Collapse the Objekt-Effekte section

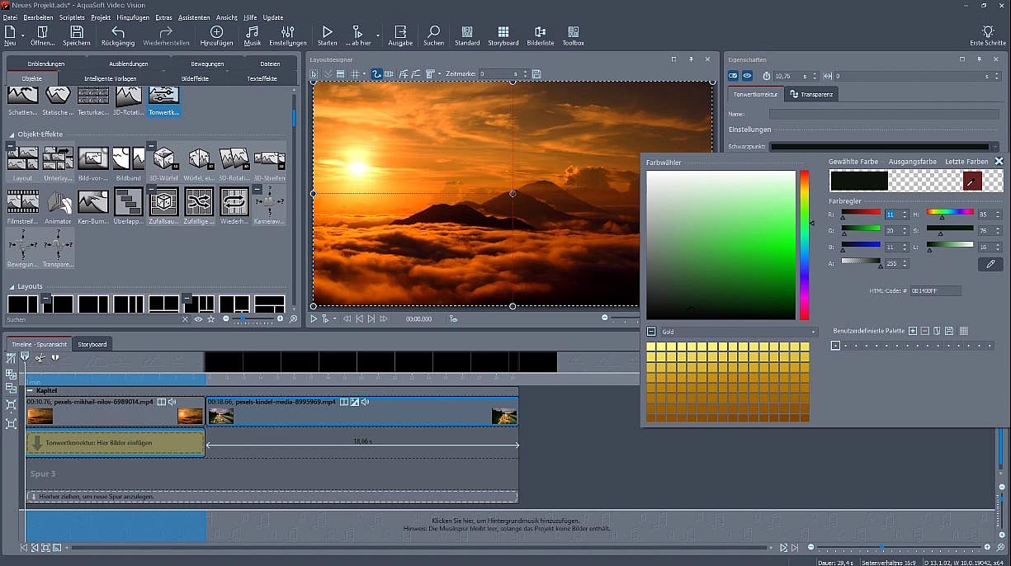pyautogui.click(x=12, y=134)
